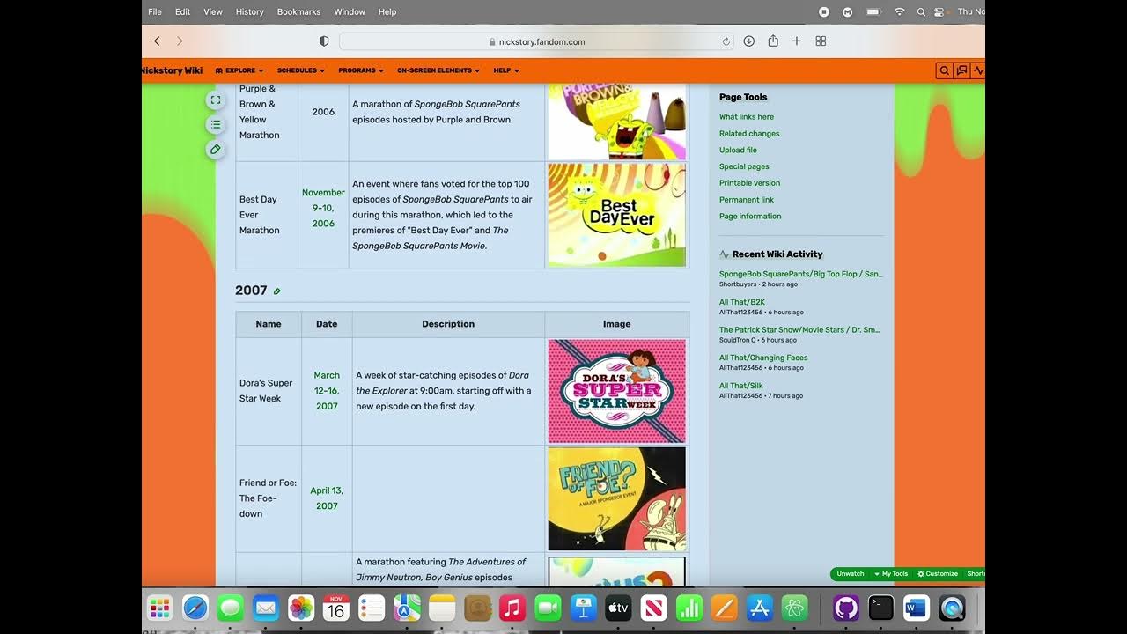The image size is (1127, 634).
Task: Open the Related changes link
Action: tap(749, 134)
